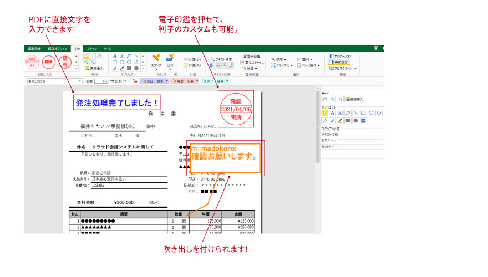Select the round date stamp in favorites
The image size is (488, 277).
click(x=32, y=62)
